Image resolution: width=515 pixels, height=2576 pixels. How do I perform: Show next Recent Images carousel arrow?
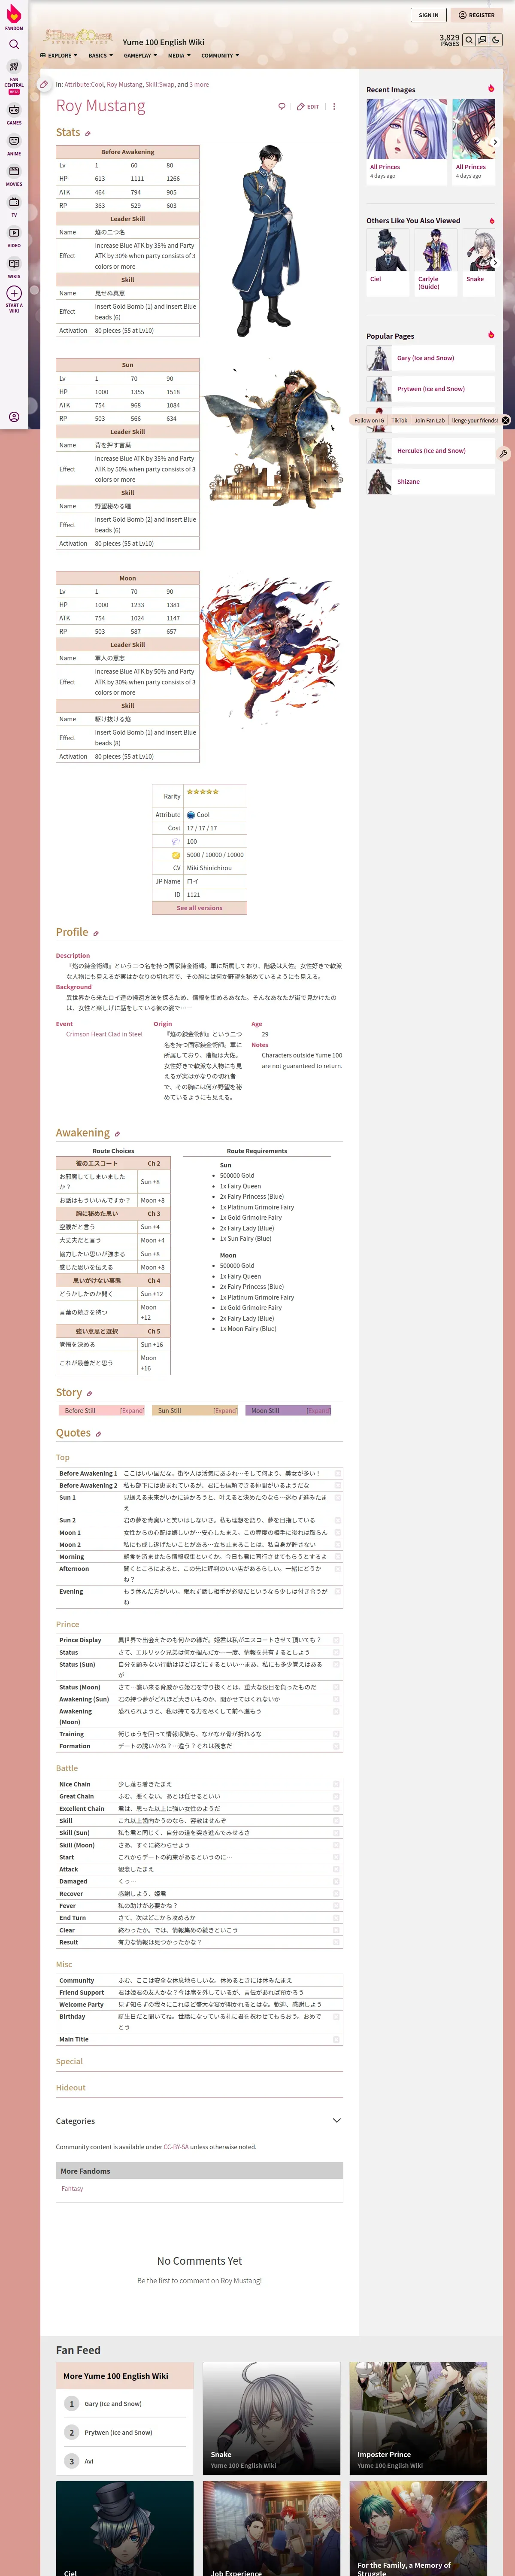(495, 142)
